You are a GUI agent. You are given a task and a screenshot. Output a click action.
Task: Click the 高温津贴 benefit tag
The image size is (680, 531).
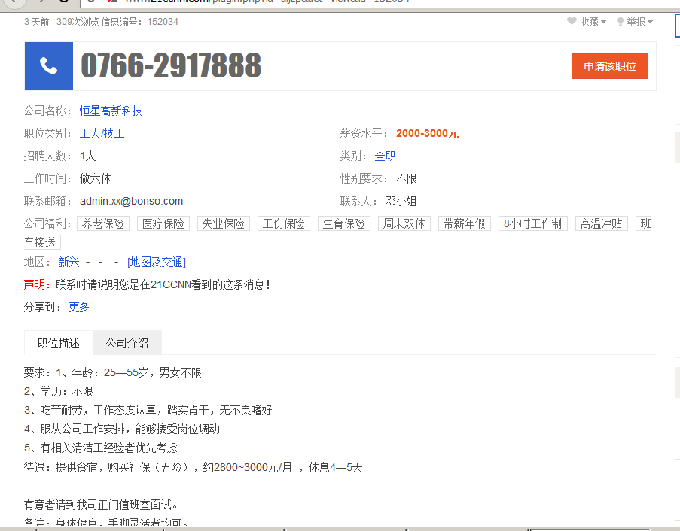click(x=600, y=223)
